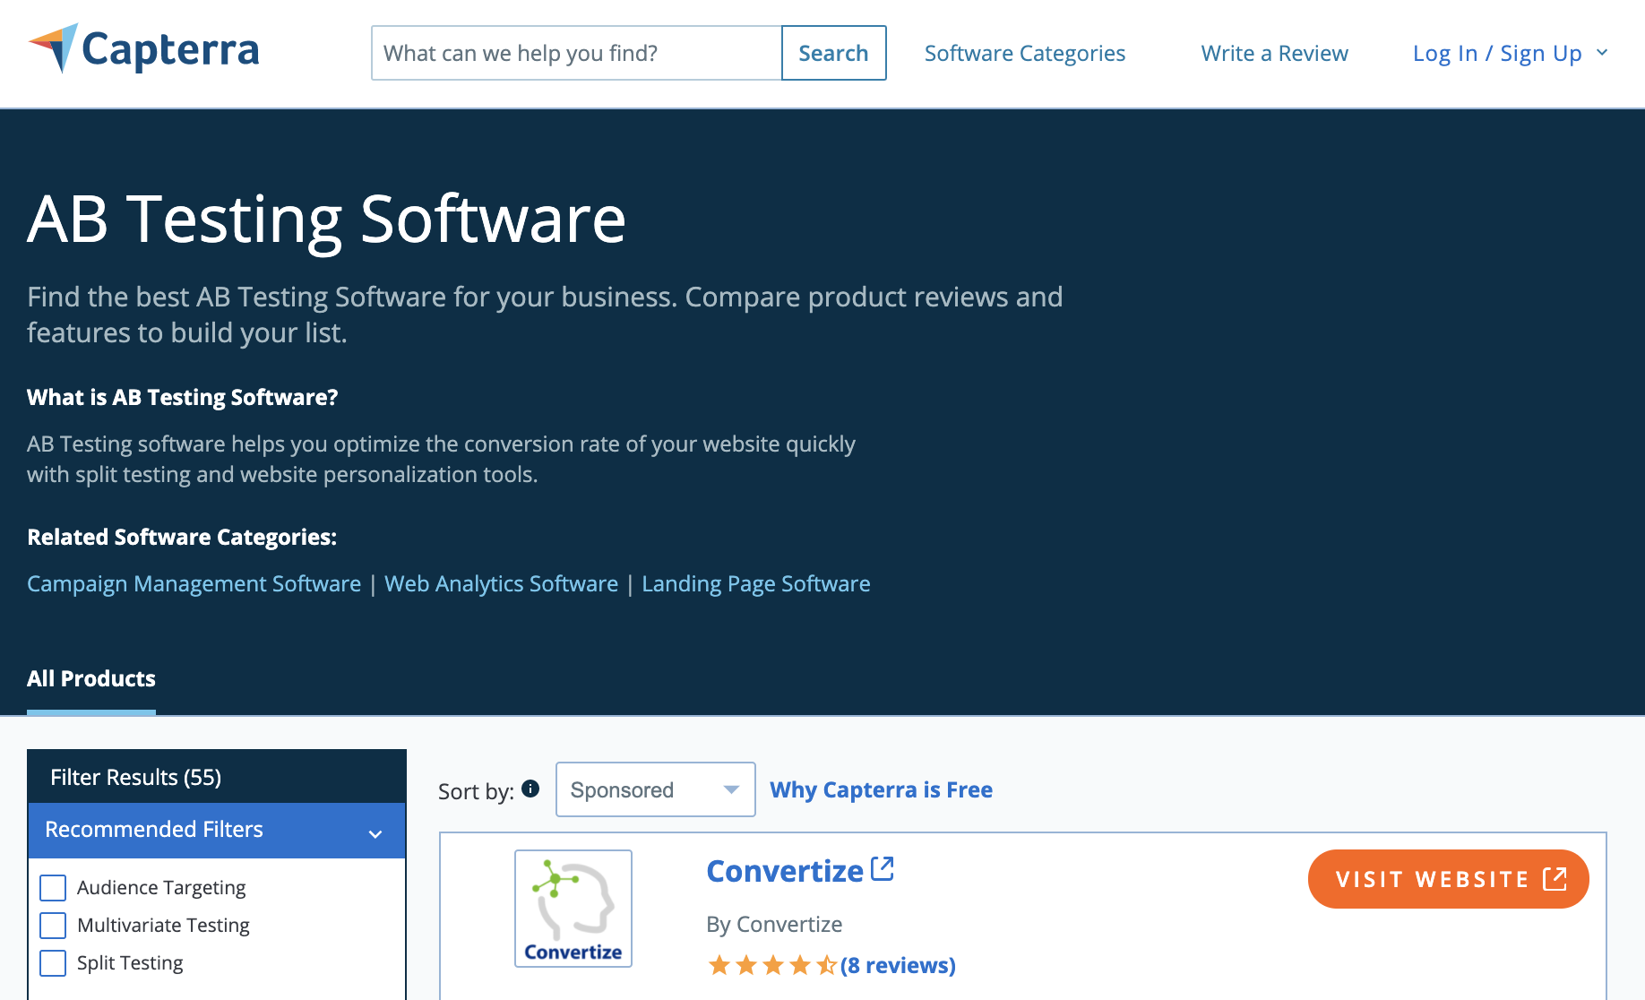This screenshot has width=1645, height=1000.
Task: Open the Sponsored sort dropdown
Action: click(x=655, y=789)
